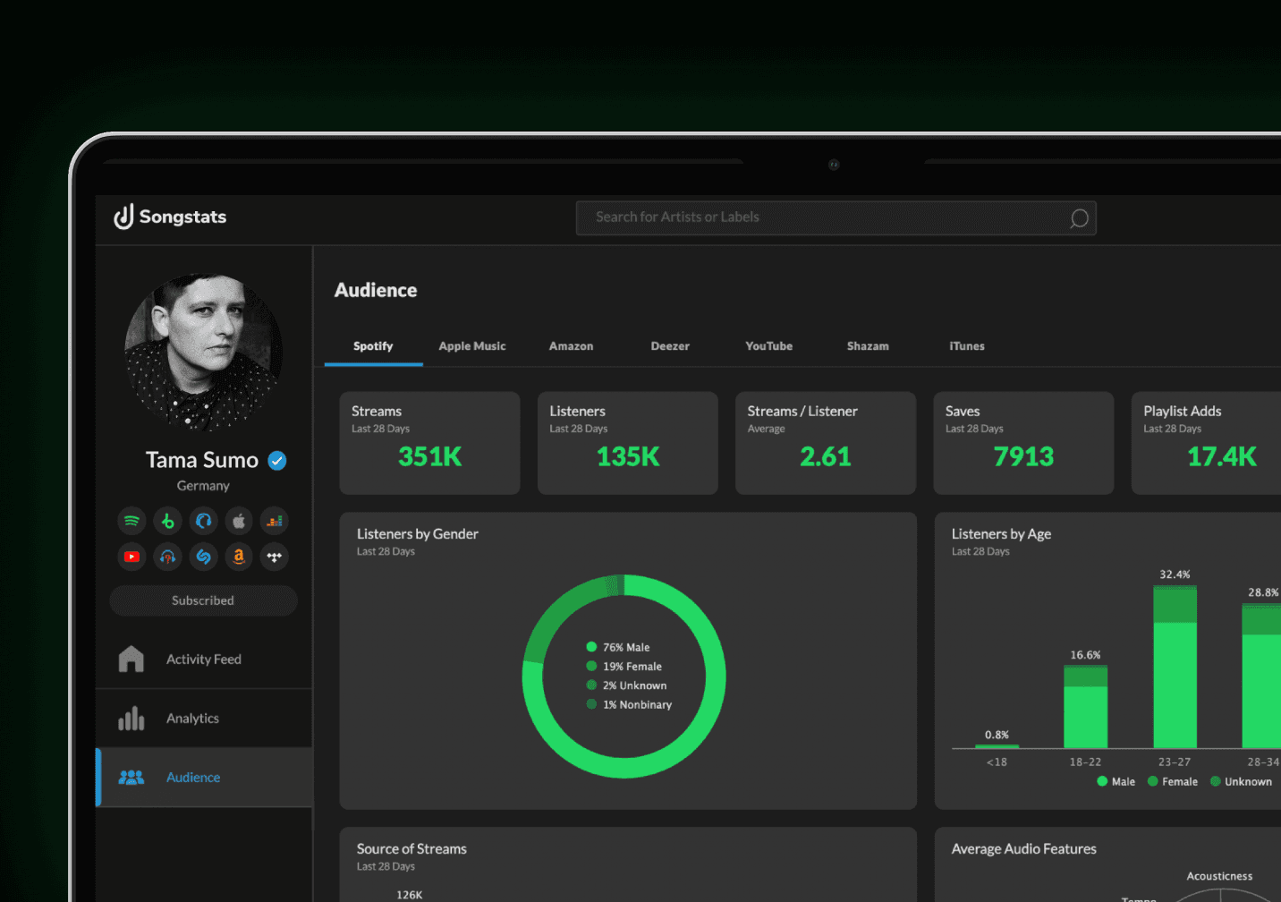Click the house icon for Activity Feed
The image size is (1281, 902).
tap(131, 659)
